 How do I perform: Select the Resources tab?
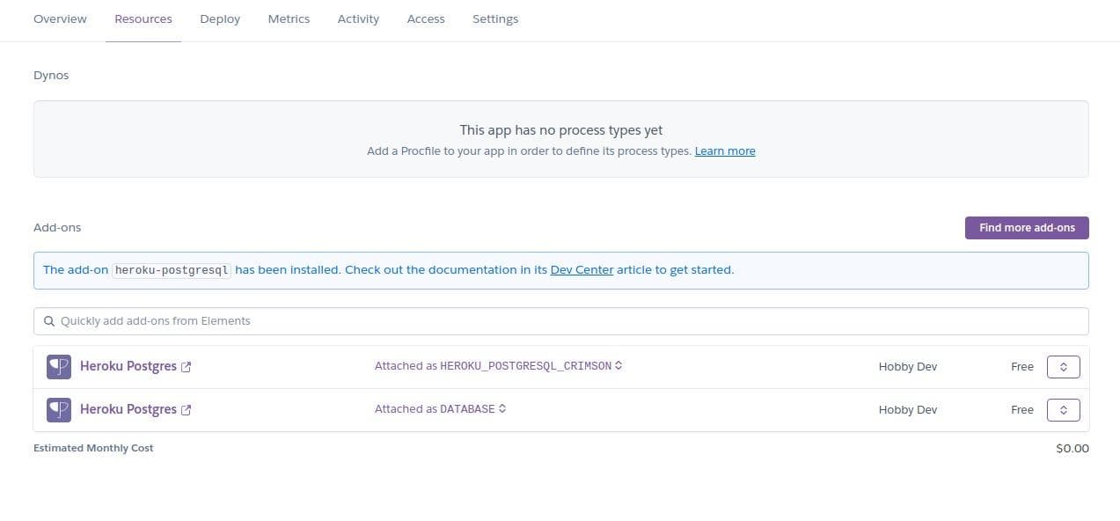click(x=143, y=18)
